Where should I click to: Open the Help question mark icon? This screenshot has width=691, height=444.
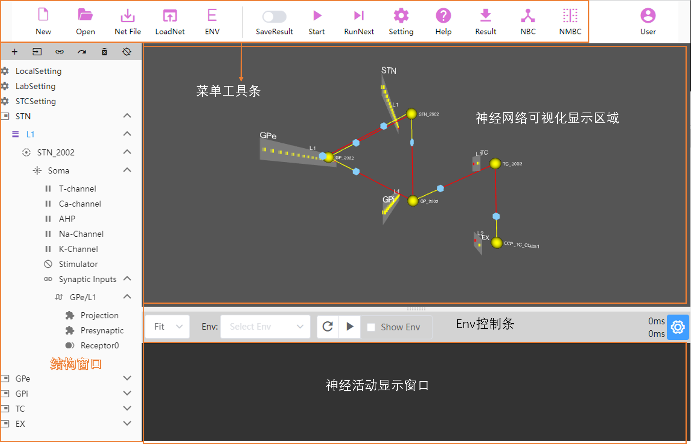(x=443, y=16)
